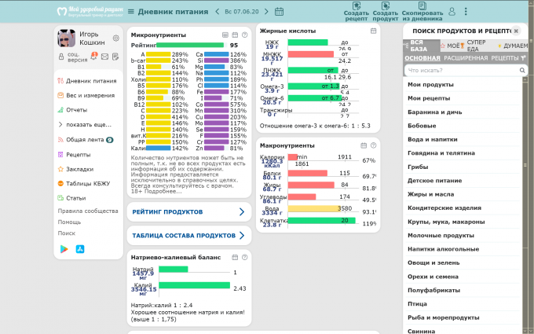Viewport: 534px width, 334px height.
Task: Click the Что искать search field
Action: coord(460,71)
